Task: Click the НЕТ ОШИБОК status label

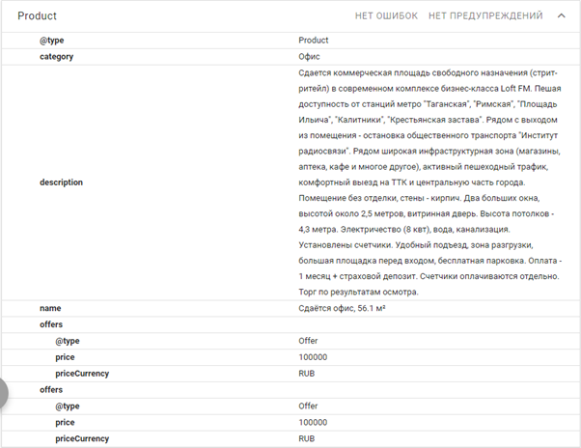Action: pos(386,15)
